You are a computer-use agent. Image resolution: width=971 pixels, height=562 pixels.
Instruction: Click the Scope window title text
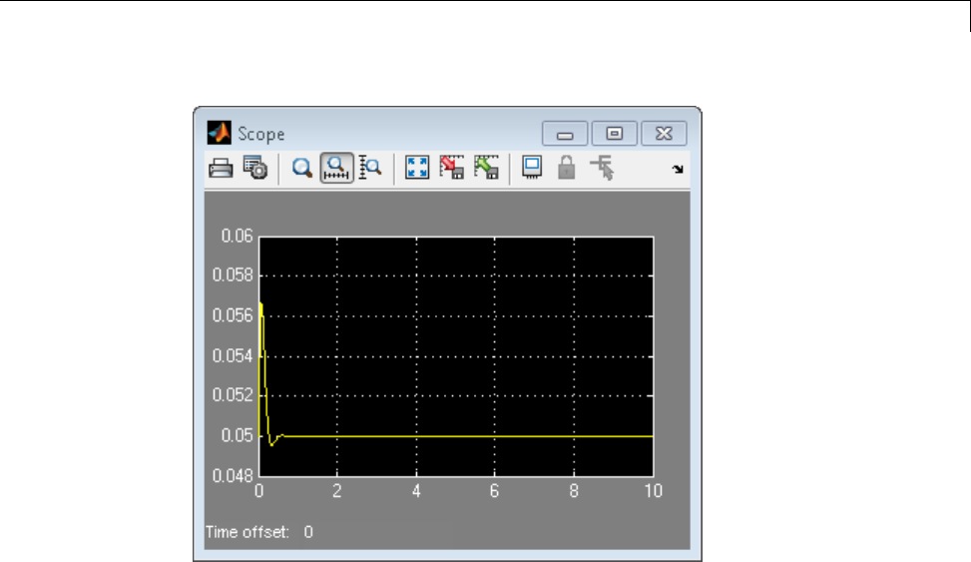coord(261,134)
